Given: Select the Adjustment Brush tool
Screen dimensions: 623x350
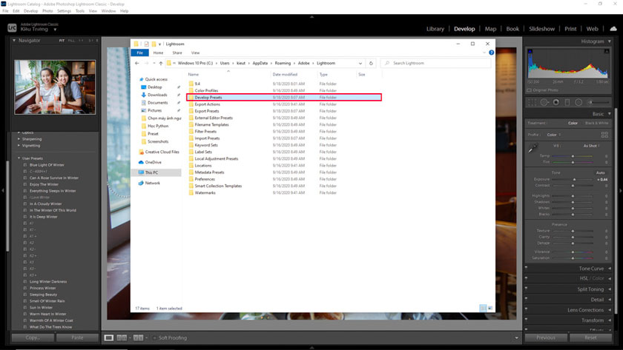Looking at the screenshot, I should pos(598,102).
